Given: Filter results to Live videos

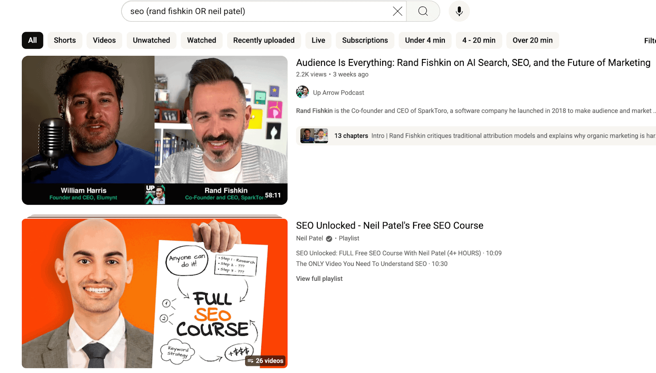Looking at the screenshot, I should (318, 40).
